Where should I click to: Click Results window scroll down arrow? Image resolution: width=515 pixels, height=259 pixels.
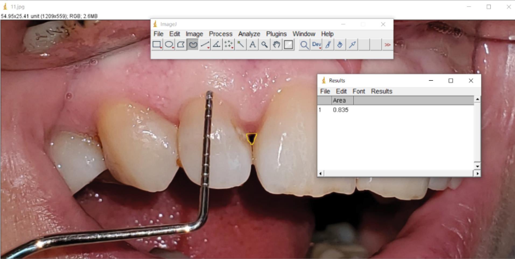pyautogui.click(x=477, y=166)
